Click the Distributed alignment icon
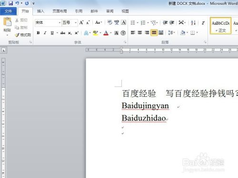238x178 pixels. (161, 33)
